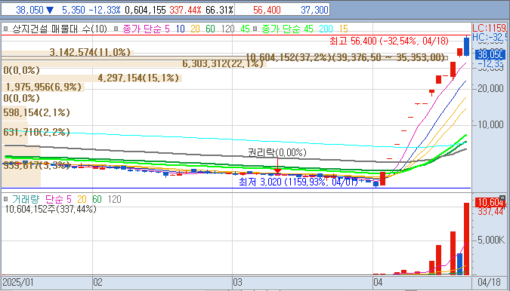Viewport: 510px width, 291px height.
Task: Select the gray 120 price moving average label
Action: (x=227, y=29)
